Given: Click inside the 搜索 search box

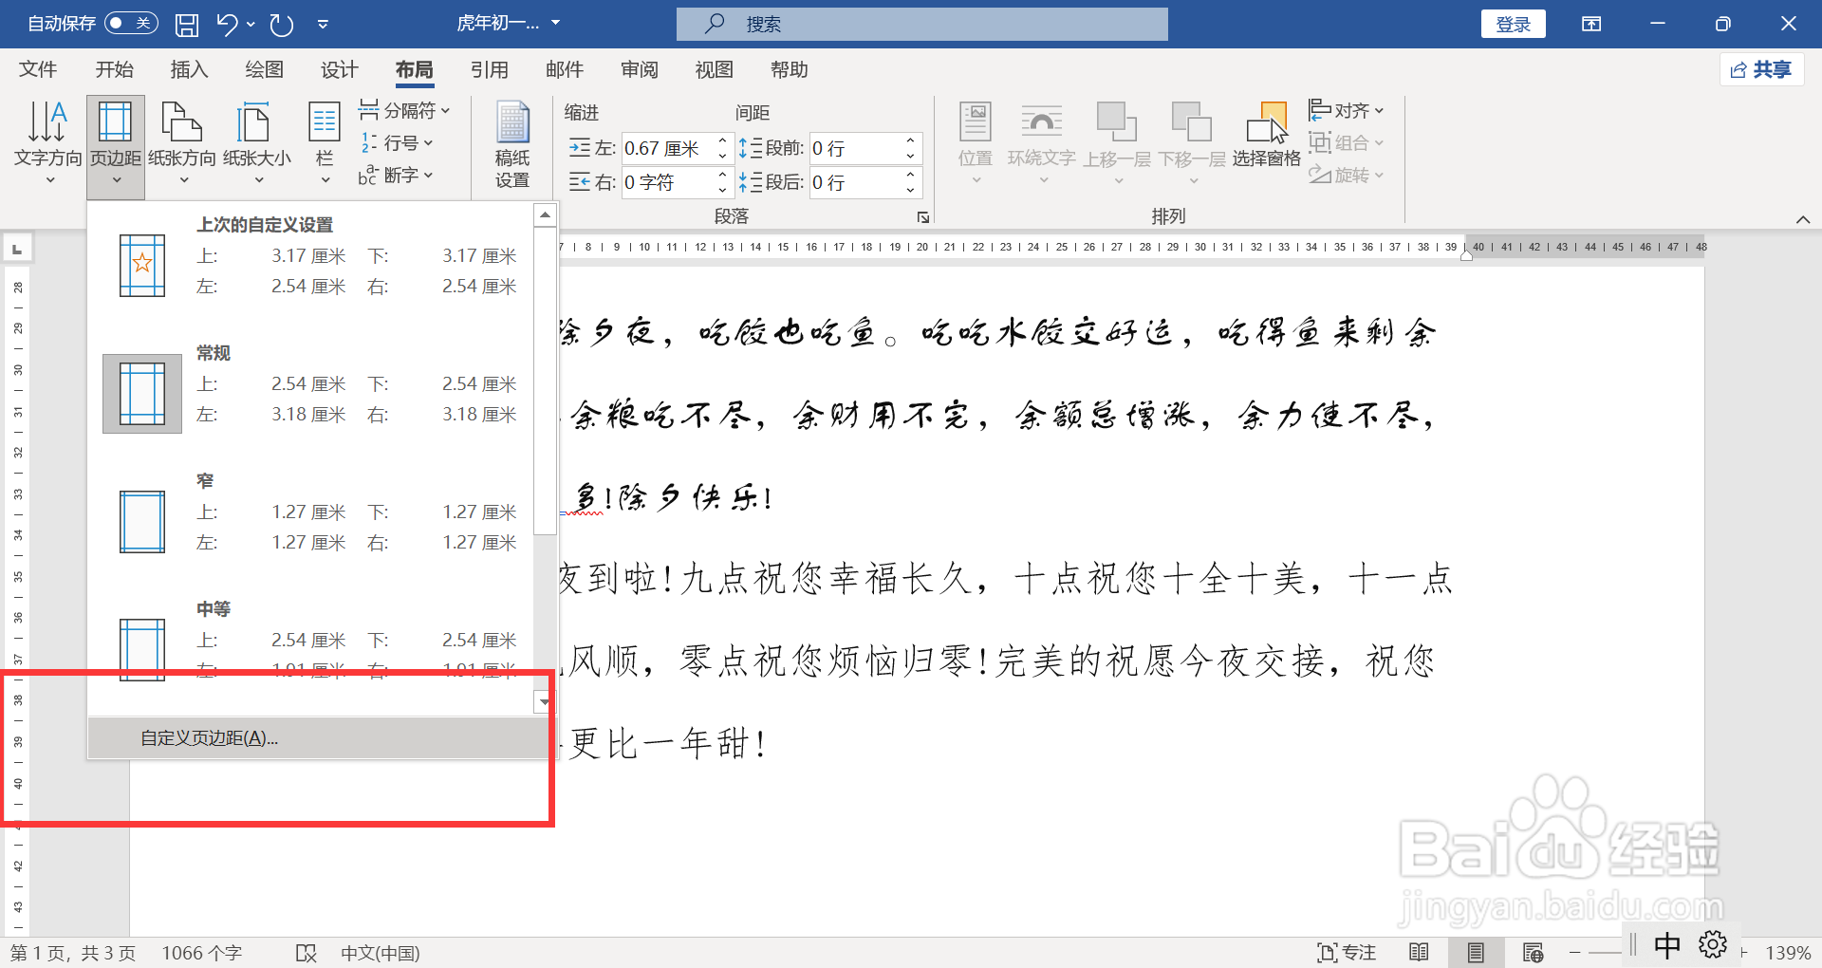Looking at the screenshot, I should 920,24.
